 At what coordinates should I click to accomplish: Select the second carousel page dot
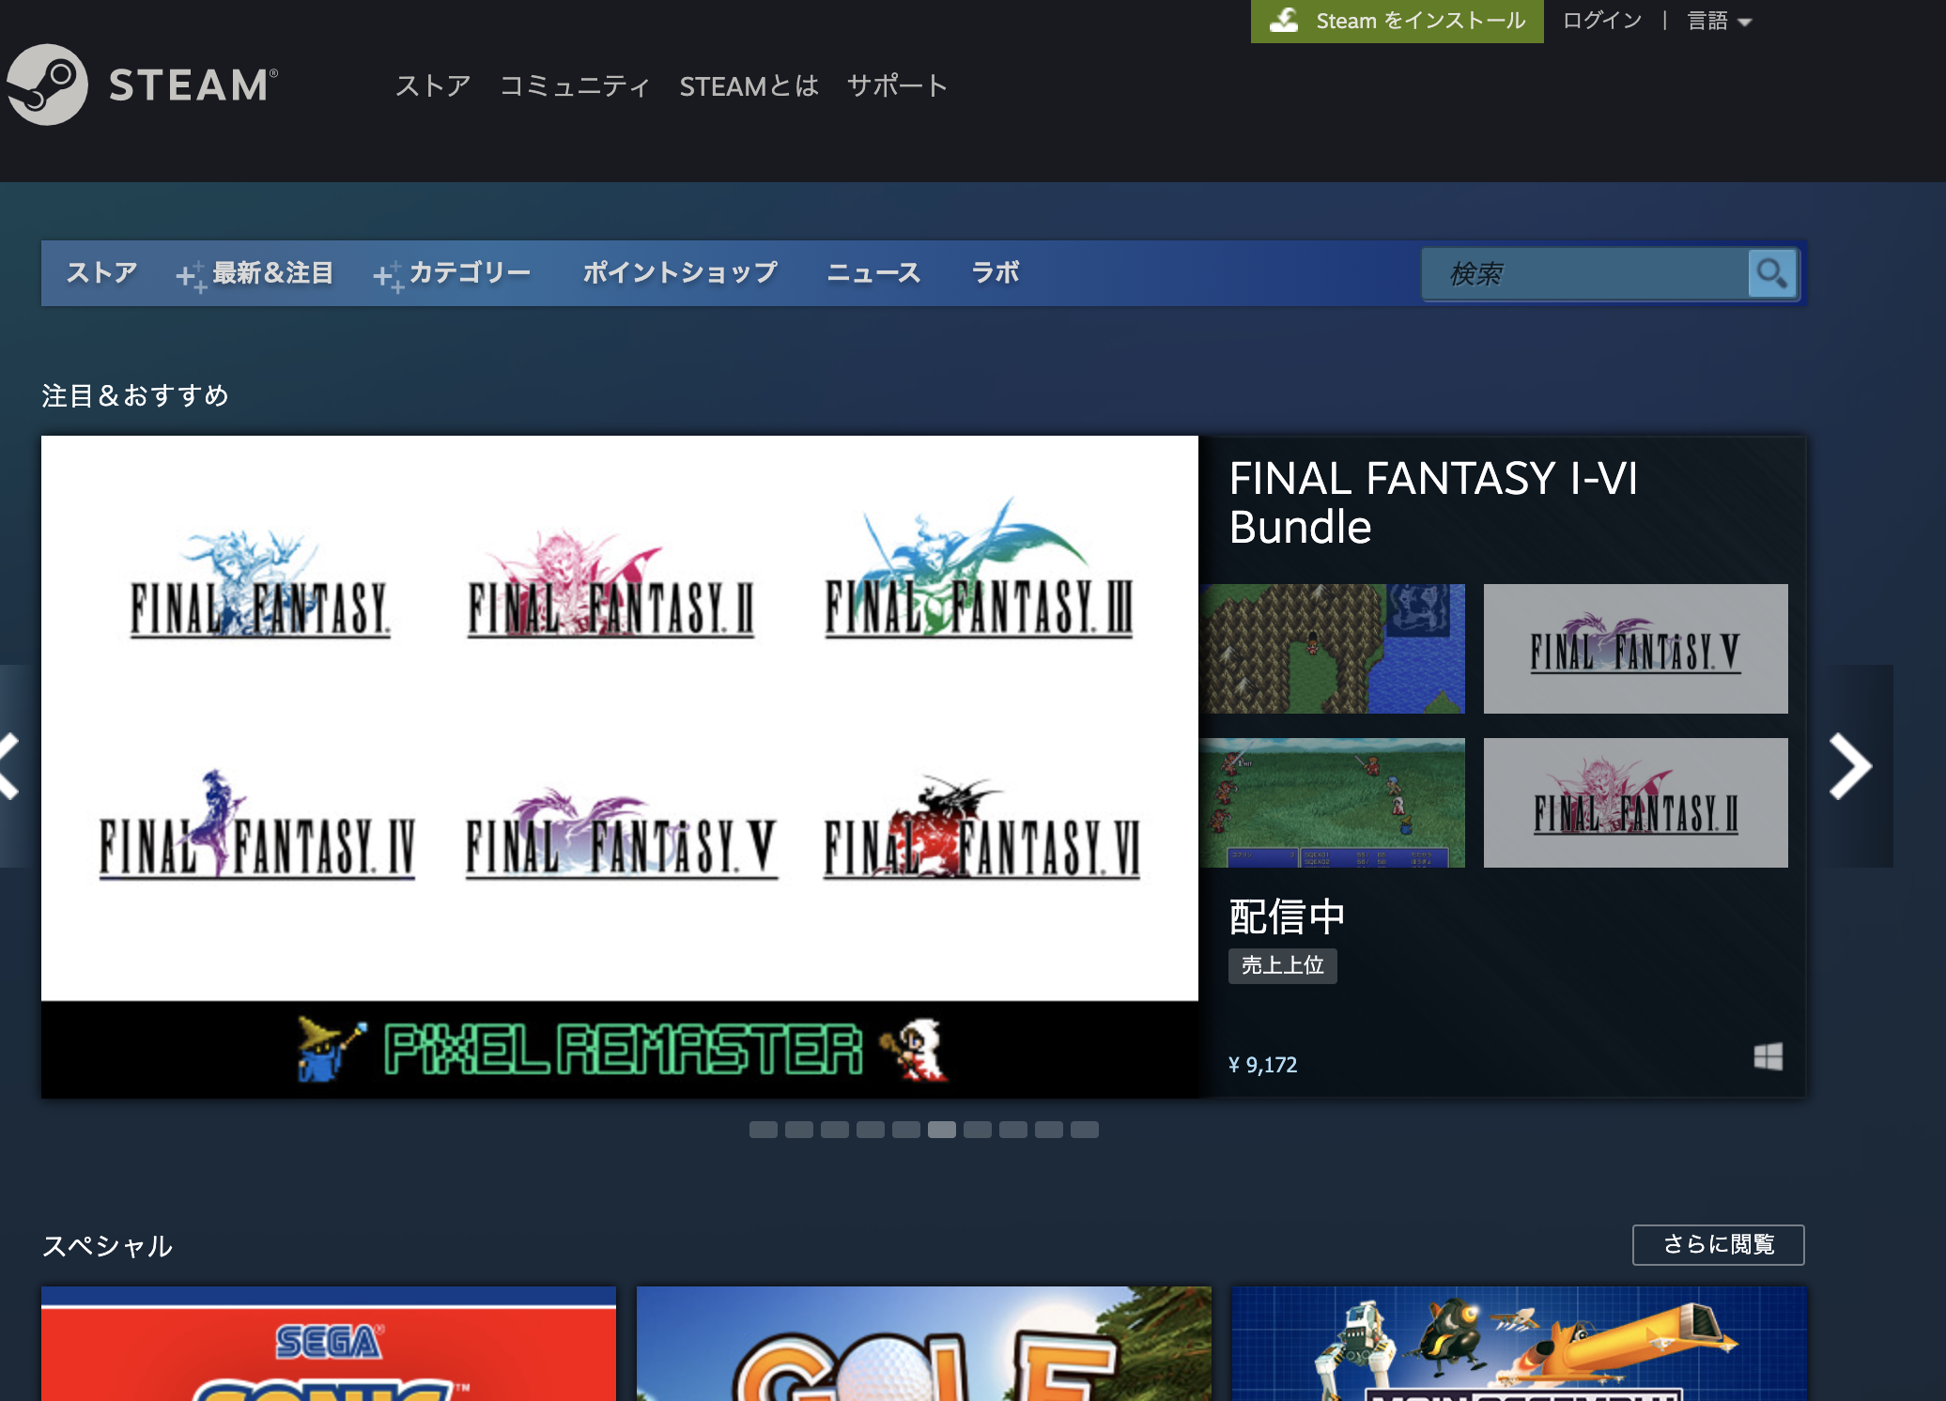pos(799,1130)
